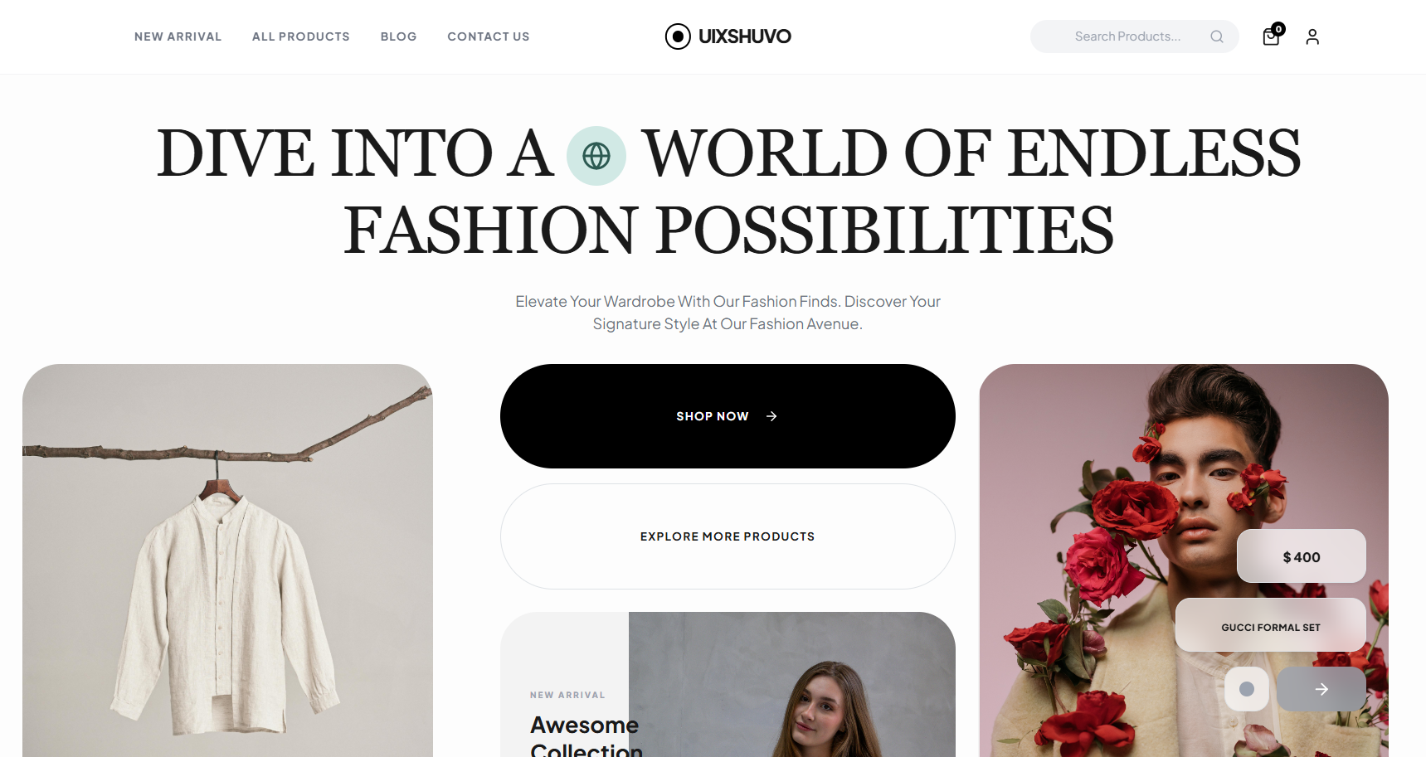Open the user account profile icon
The image size is (1426, 757).
tap(1312, 36)
